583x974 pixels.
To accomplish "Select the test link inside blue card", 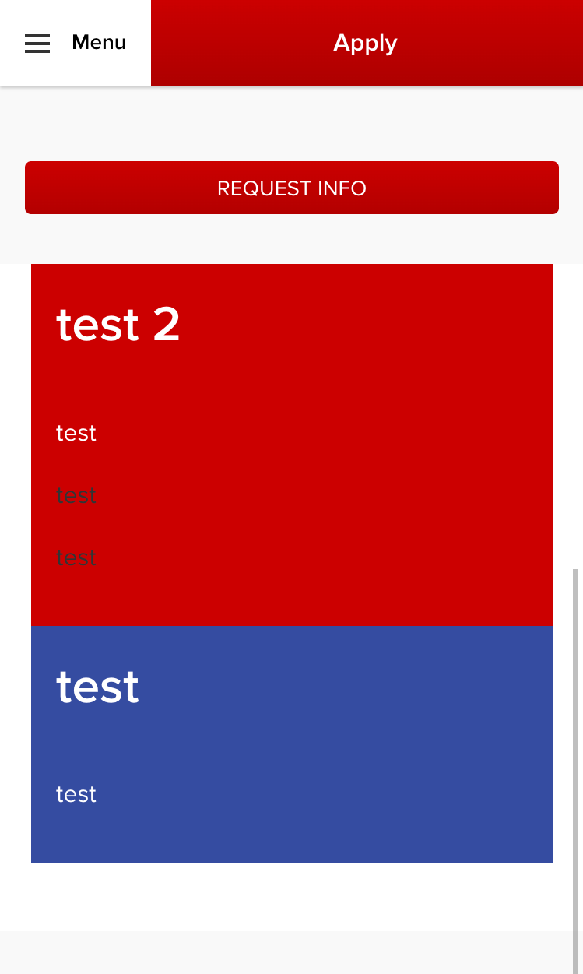I will coord(76,794).
